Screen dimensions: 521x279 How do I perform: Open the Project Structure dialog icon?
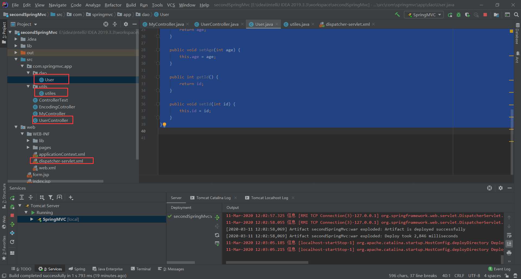click(x=496, y=15)
